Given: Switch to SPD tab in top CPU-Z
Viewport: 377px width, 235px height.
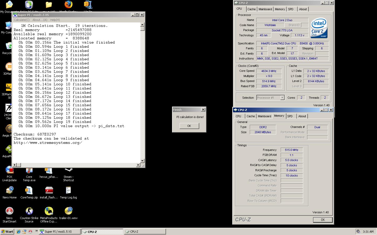Looking at the screenshot, I should click(x=291, y=9).
